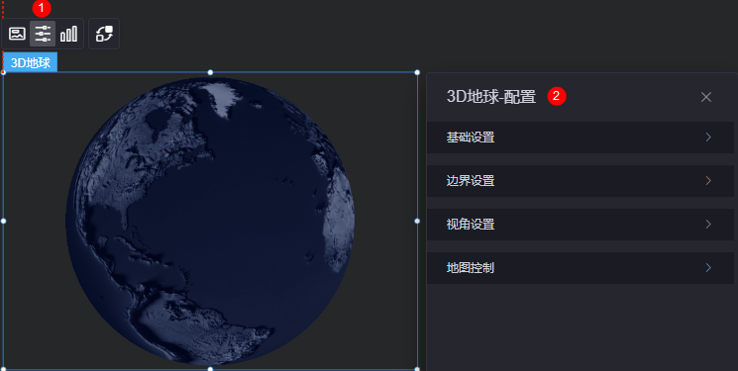This screenshot has height=371, width=738.
Task: Select the left-middle resize handle
Action: coord(3,221)
